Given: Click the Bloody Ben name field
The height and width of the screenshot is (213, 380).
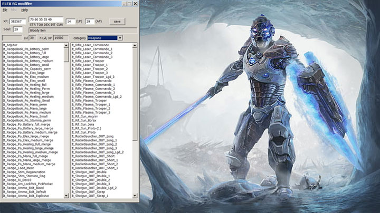Looking at the screenshot, I should click(x=83, y=31).
